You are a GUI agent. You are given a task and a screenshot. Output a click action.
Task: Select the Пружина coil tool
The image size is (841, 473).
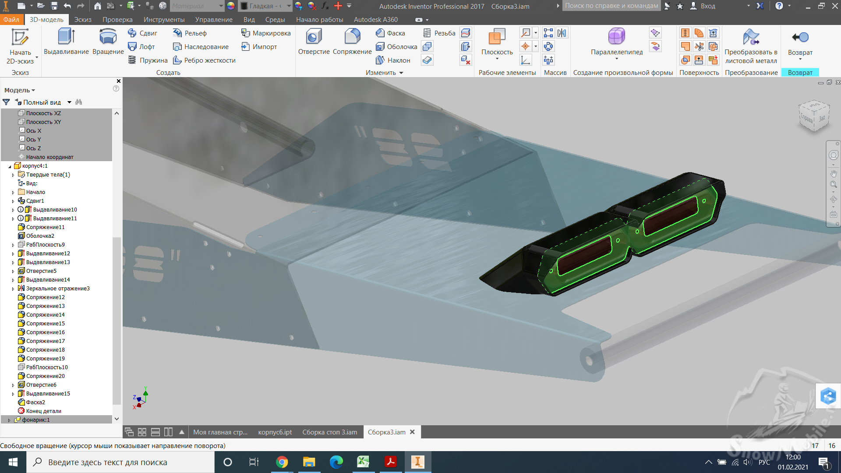coord(148,60)
